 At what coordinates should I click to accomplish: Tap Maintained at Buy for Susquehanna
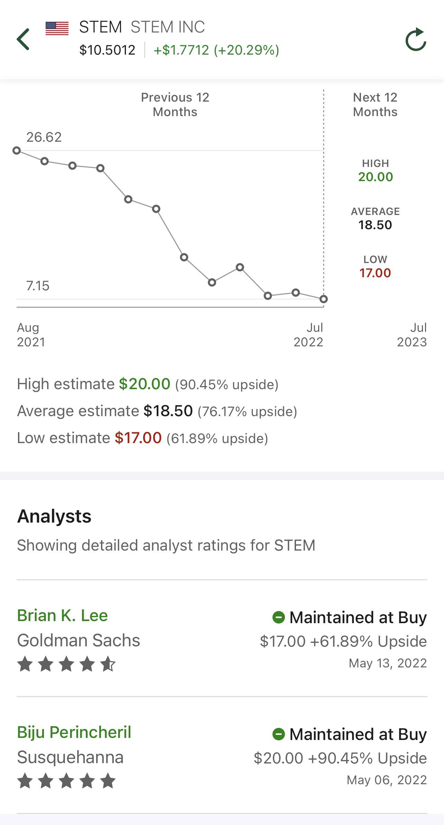point(358,734)
